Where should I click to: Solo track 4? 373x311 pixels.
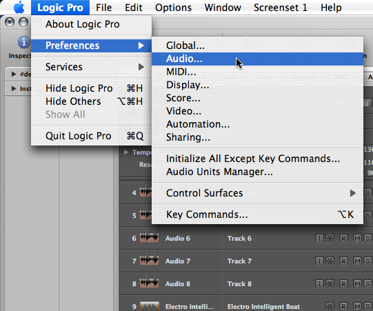pyautogui.click(x=367, y=192)
